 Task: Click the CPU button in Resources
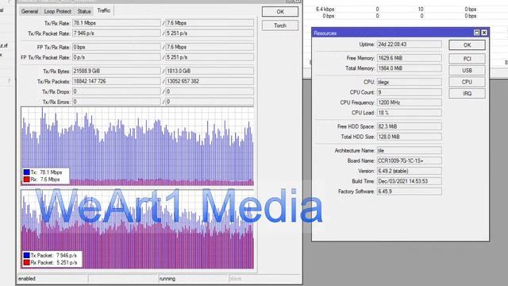coord(467,82)
